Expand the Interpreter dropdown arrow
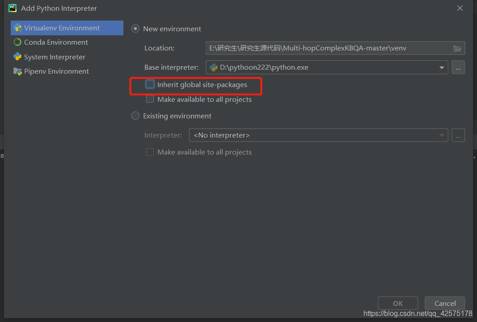The height and width of the screenshot is (322, 477). coord(442,135)
